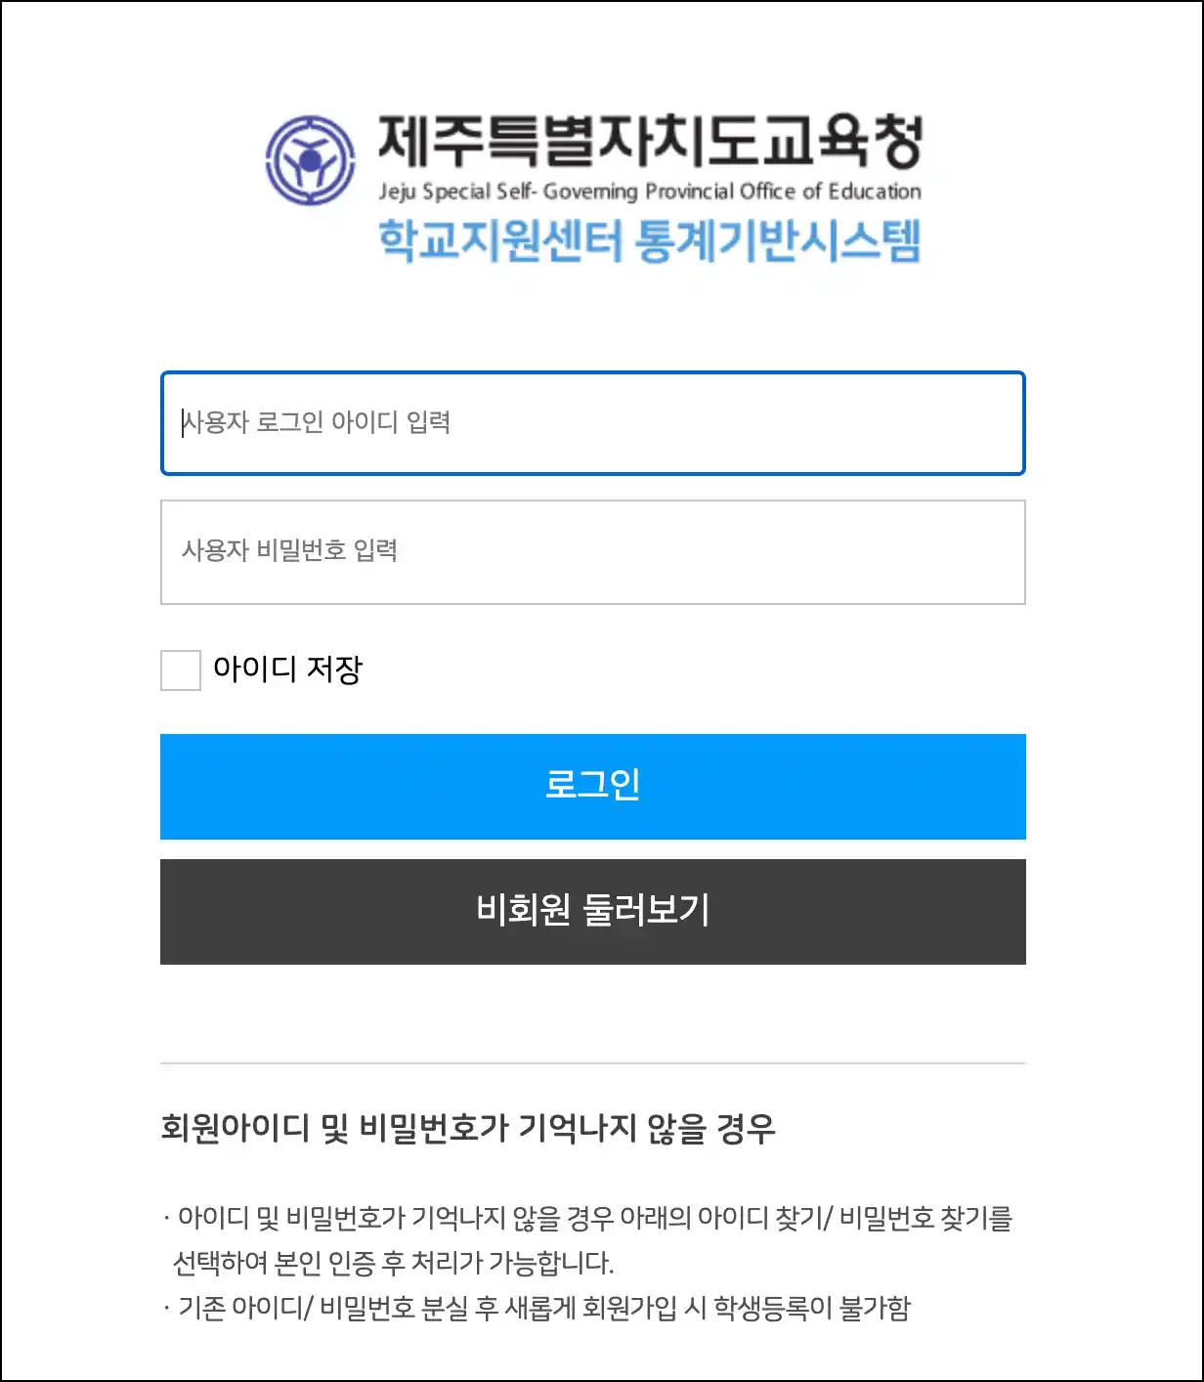Click the blue 통계기반시스템 text
The image size is (1204, 1382).
[x=778, y=240]
